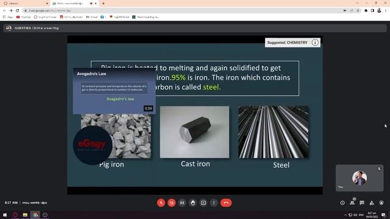
Task: Open the More options three-dot menu in Meet
Action: click(214, 203)
